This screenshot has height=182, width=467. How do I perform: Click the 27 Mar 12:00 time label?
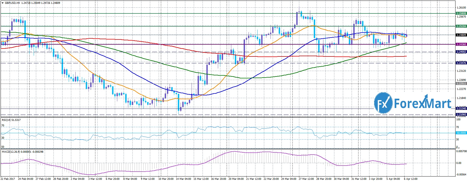point(306,179)
